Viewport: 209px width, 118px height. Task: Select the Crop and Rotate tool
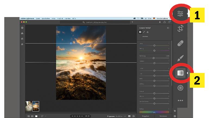[180, 28]
